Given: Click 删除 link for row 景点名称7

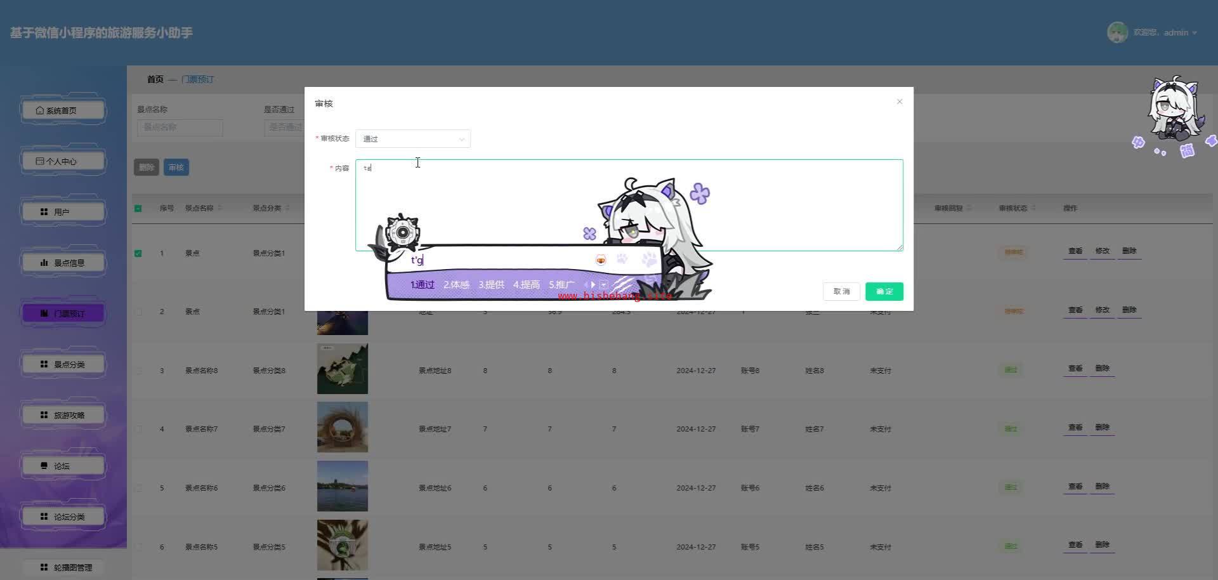Looking at the screenshot, I should coord(1103,428).
